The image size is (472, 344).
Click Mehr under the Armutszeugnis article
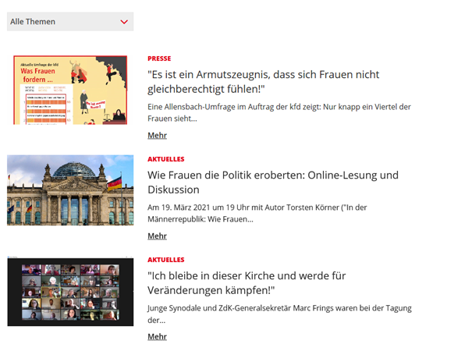[x=157, y=136]
